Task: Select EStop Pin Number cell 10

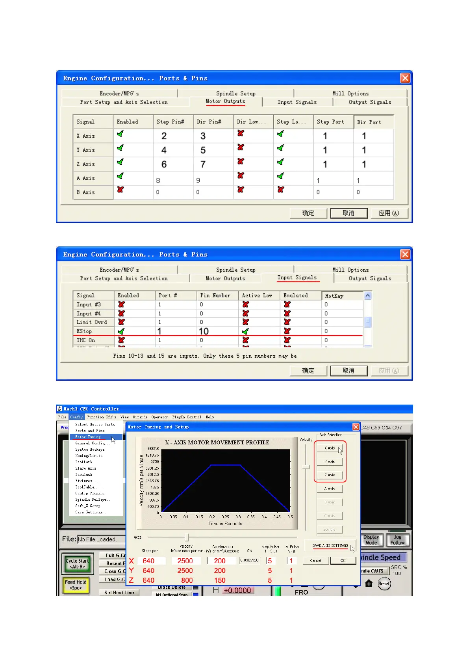Action: coord(218,331)
